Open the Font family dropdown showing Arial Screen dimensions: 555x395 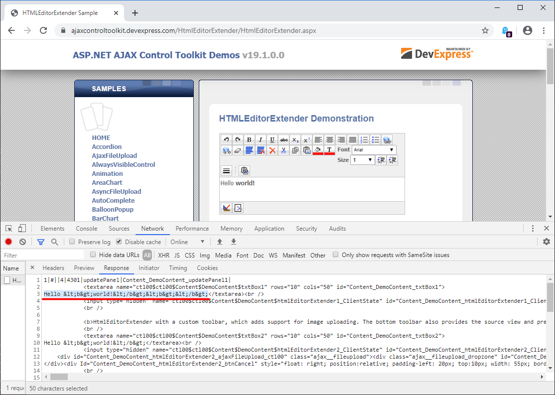tap(374, 149)
